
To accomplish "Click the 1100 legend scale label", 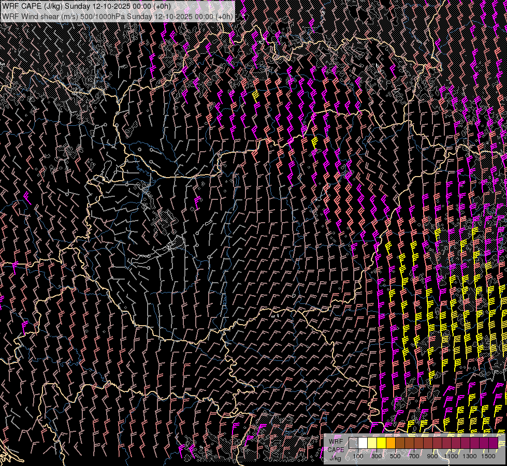I will click(x=451, y=456).
